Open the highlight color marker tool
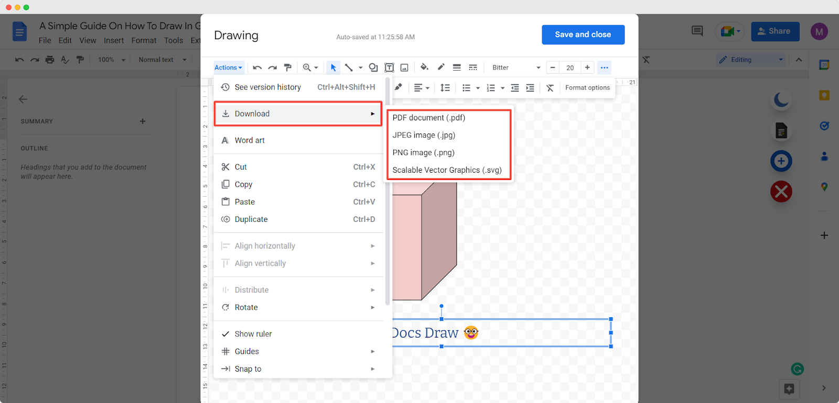The height and width of the screenshot is (403, 839). coord(399,87)
